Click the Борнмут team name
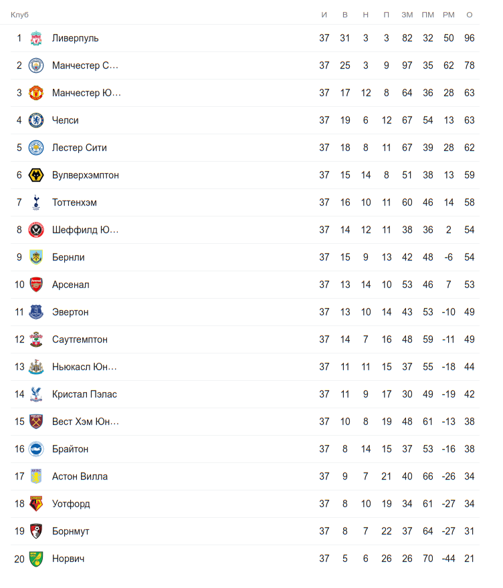Viewport: 503px width, 588px height. coord(70,531)
